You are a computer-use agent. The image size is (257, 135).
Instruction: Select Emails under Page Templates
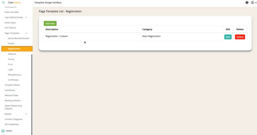tap(11, 43)
